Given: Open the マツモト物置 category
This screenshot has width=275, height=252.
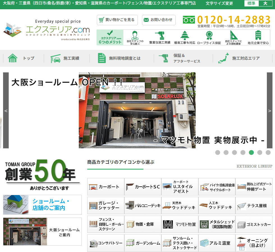Looking at the screenshot, I should click(x=180, y=224).
